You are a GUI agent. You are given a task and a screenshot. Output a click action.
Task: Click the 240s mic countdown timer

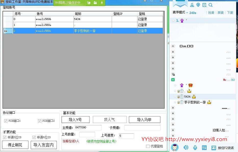coord(193,12)
